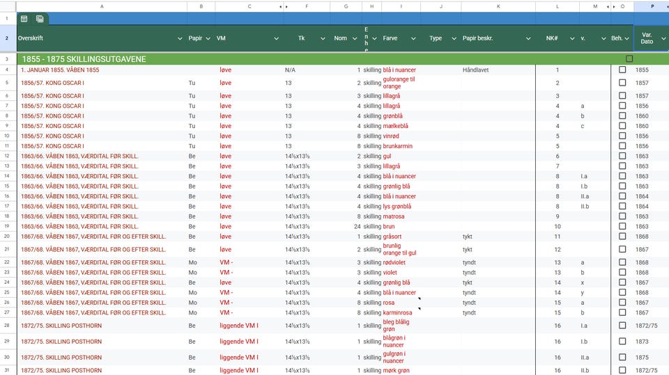Tick the checkbox in the Skillingsutgavene header row

click(x=629, y=59)
